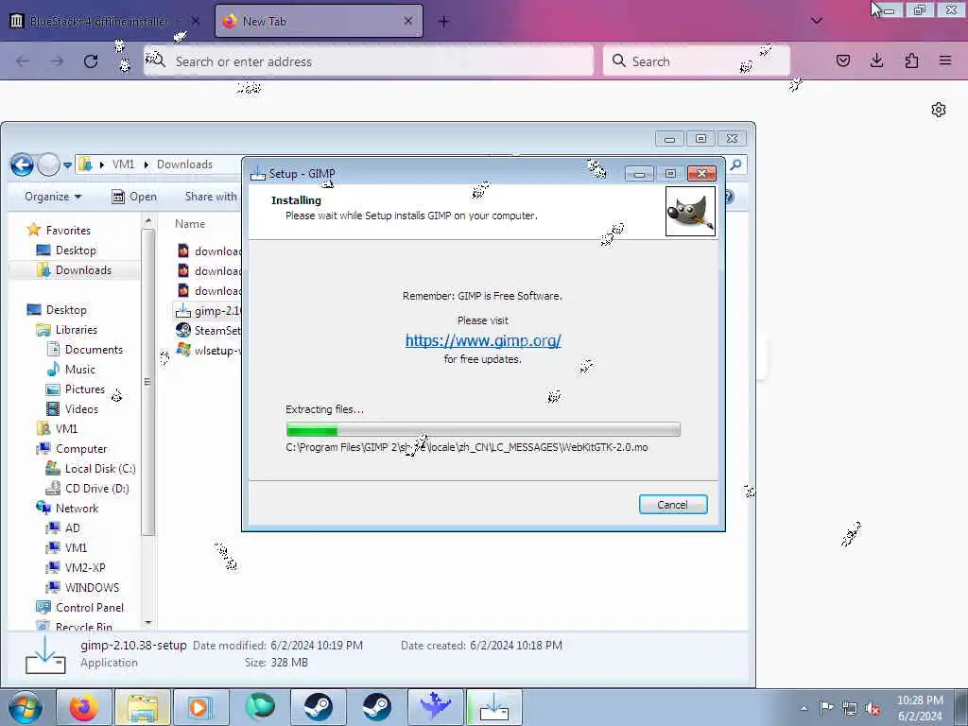Go back in Explorer window

(23, 164)
